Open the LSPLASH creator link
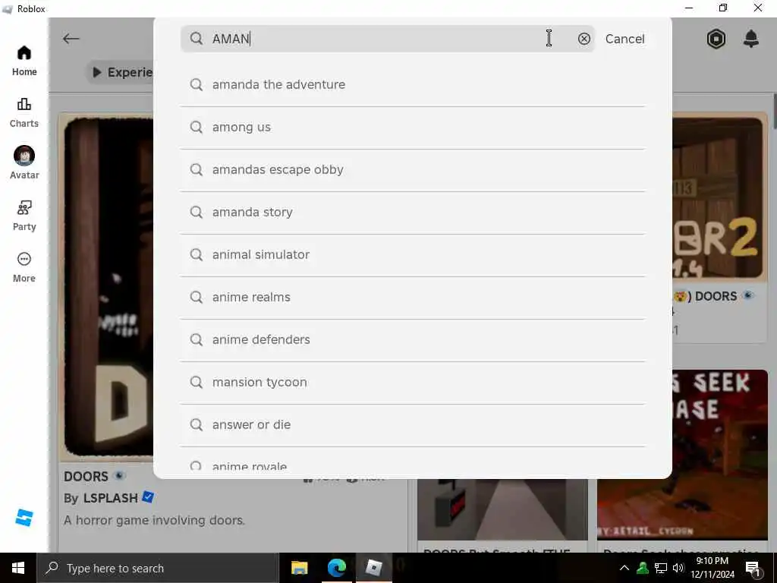Image resolution: width=777 pixels, height=583 pixels. click(110, 498)
